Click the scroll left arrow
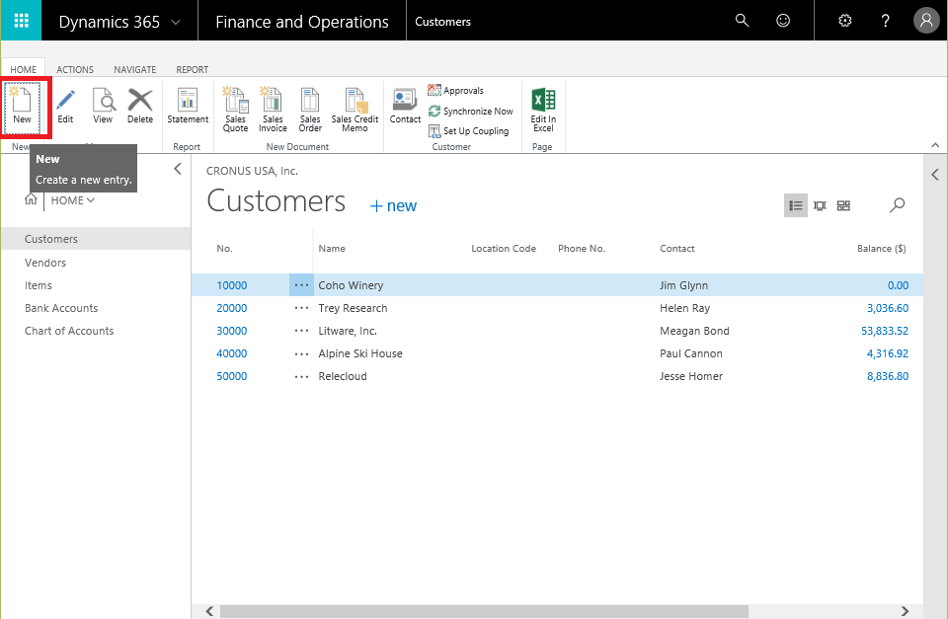The height and width of the screenshot is (619, 948). tap(209, 611)
